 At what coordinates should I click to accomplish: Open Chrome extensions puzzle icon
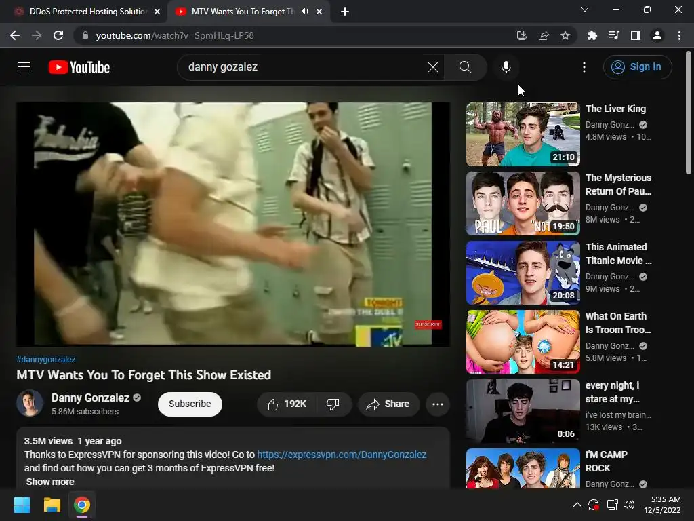pos(592,35)
